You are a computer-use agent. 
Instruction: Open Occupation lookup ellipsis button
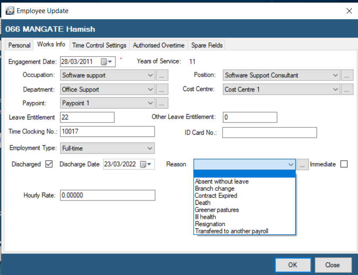[x=162, y=75]
